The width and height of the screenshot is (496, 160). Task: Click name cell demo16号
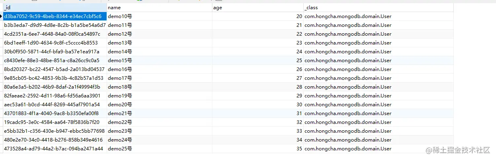(160, 69)
